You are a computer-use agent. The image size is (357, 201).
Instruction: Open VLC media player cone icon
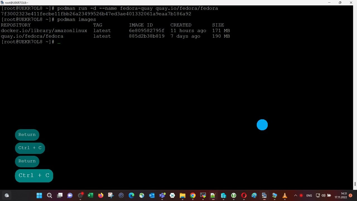coord(285,195)
